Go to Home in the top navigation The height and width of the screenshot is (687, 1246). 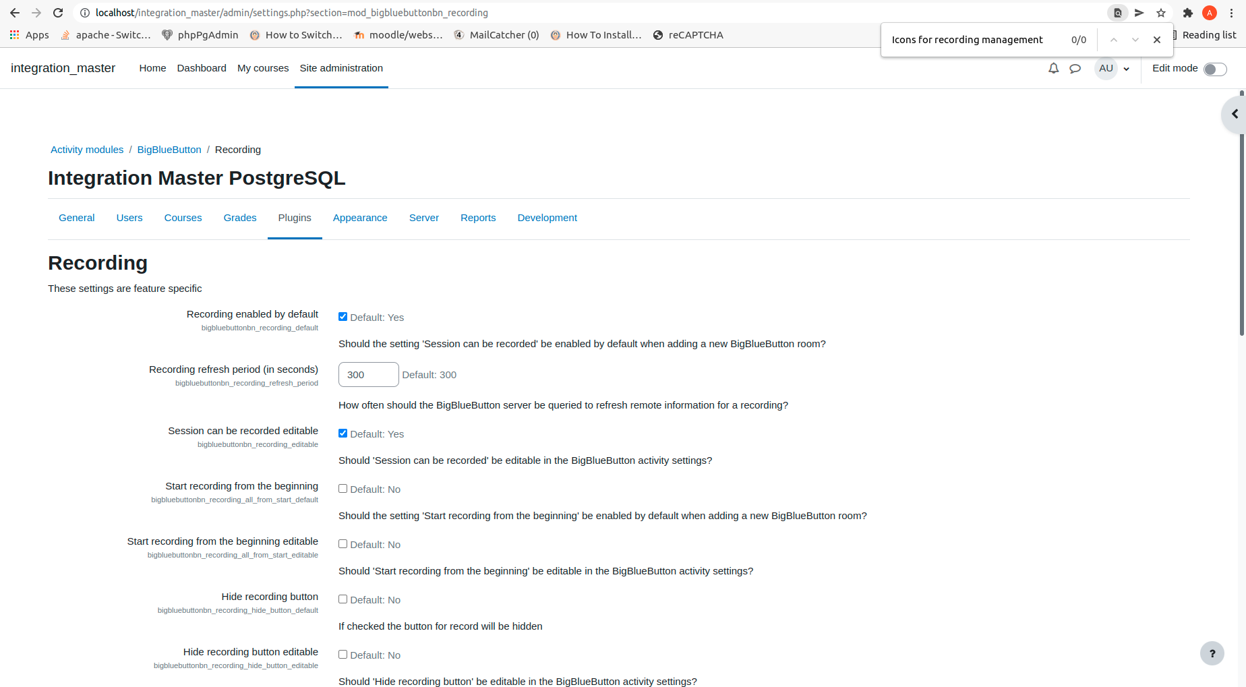pos(153,68)
